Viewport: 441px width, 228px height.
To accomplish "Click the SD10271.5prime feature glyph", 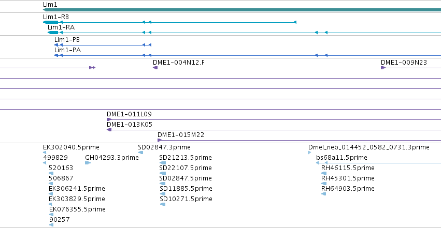I will (163, 204).
